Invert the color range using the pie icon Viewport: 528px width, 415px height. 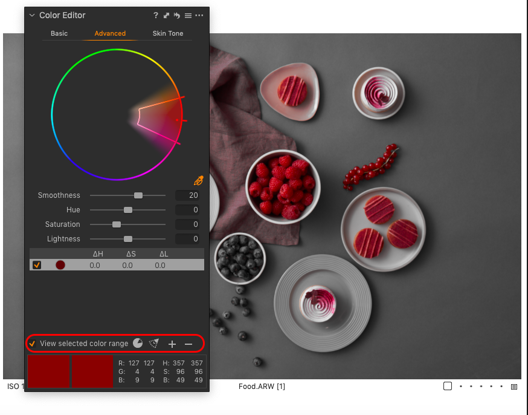tap(138, 343)
